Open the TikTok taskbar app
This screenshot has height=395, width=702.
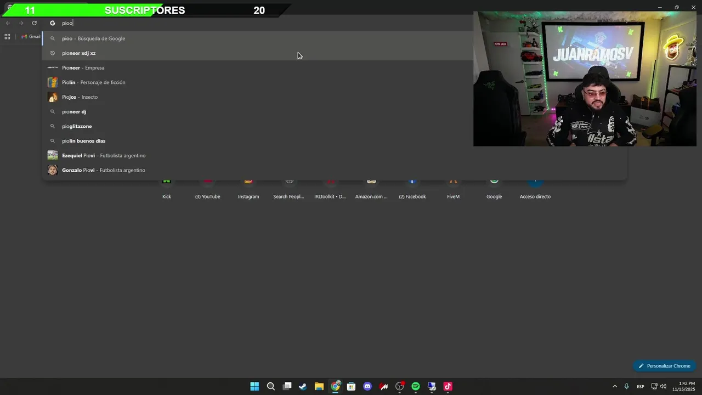coord(448,386)
